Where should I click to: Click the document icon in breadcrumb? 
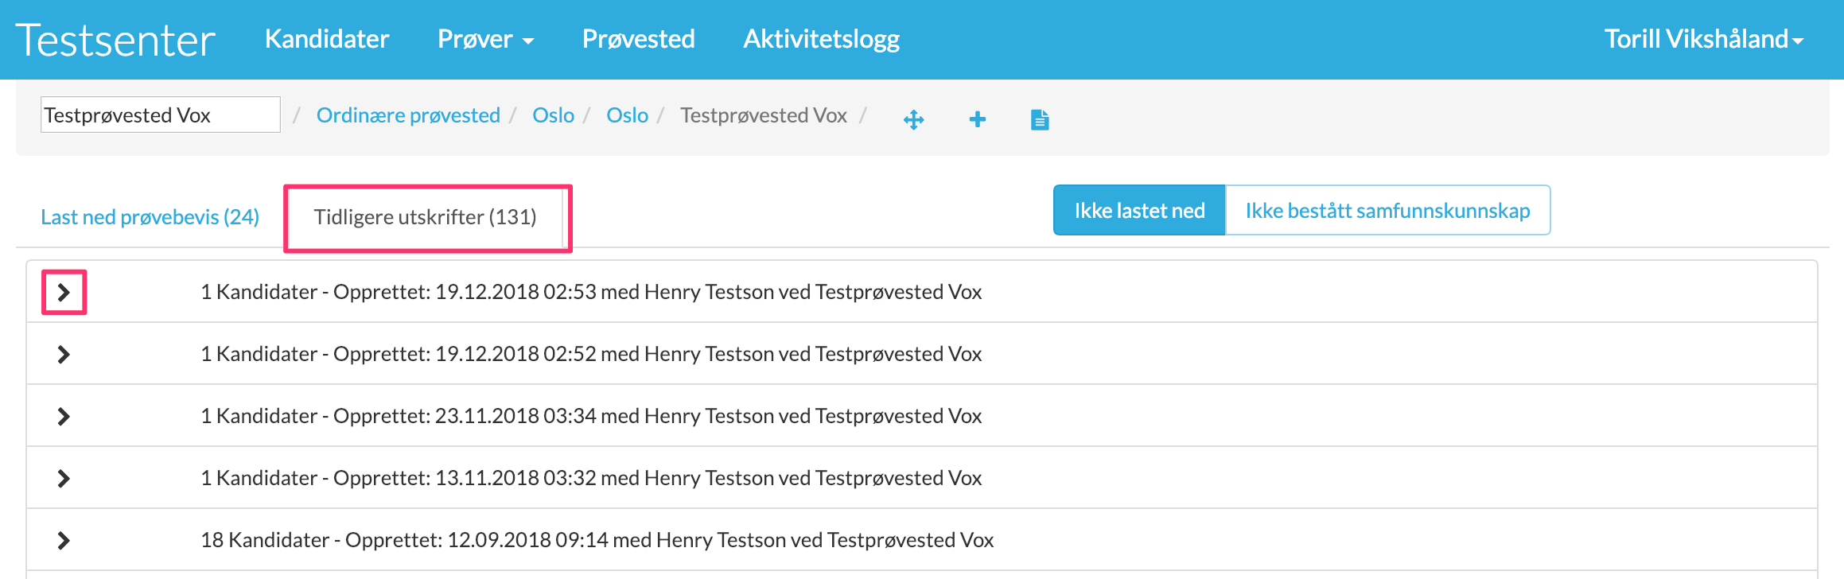coord(1039,120)
